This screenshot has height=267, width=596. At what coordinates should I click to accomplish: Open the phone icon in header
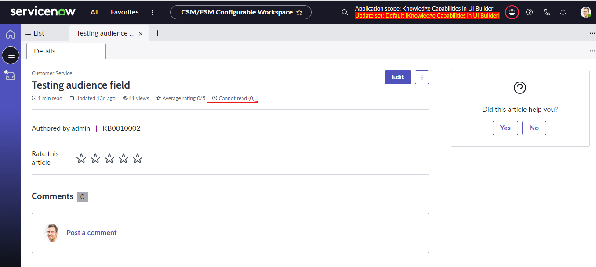[547, 12]
